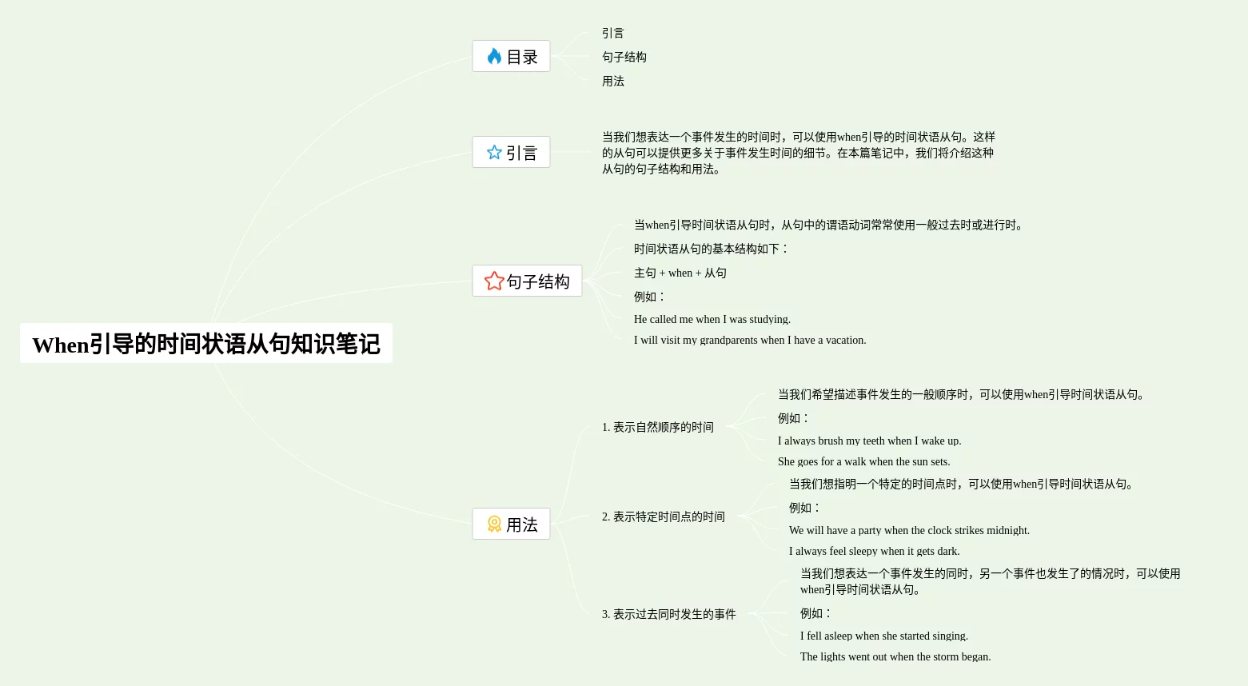Select the 引言 entry under 目录
The width and height of the screenshot is (1248, 686).
612,33
